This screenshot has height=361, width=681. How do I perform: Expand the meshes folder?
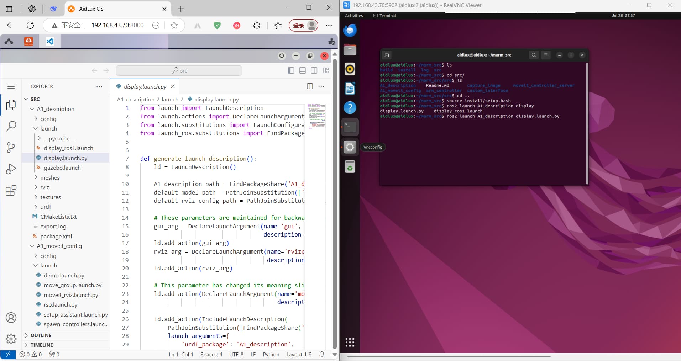pos(50,177)
